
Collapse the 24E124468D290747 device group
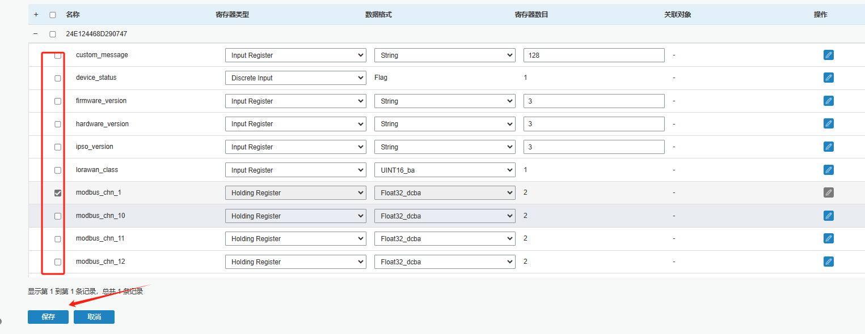tap(36, 34)
